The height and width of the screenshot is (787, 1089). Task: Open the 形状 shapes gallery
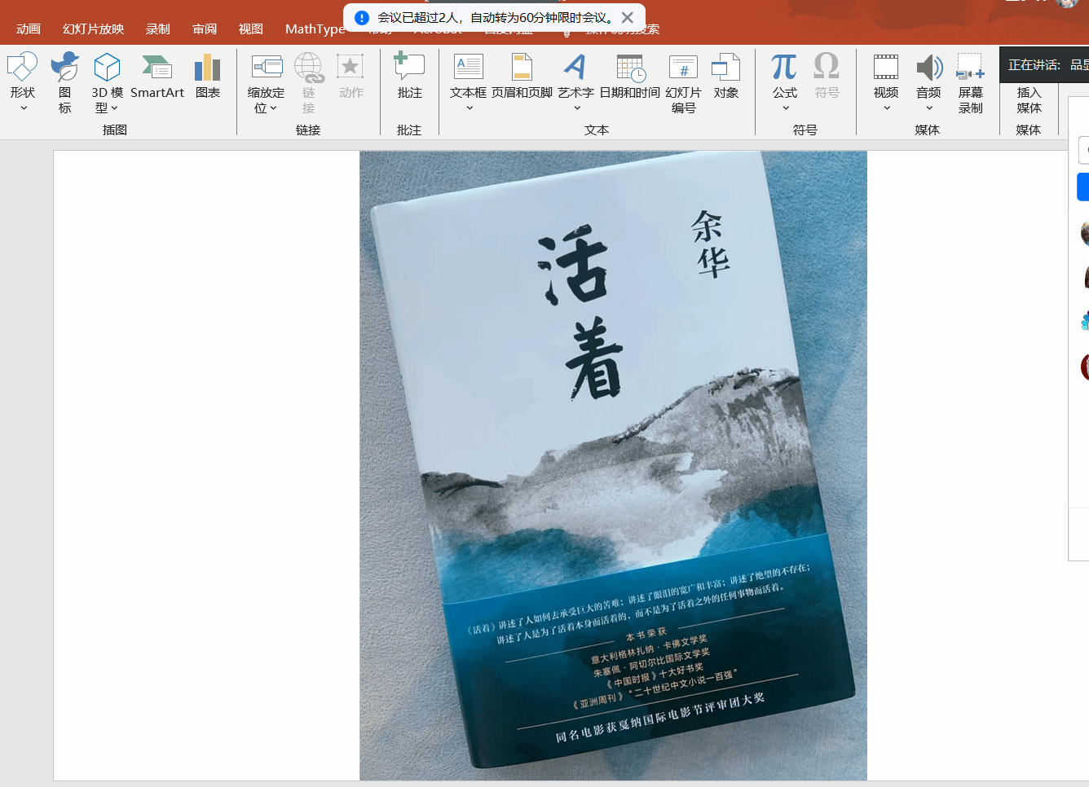point(23,83)
